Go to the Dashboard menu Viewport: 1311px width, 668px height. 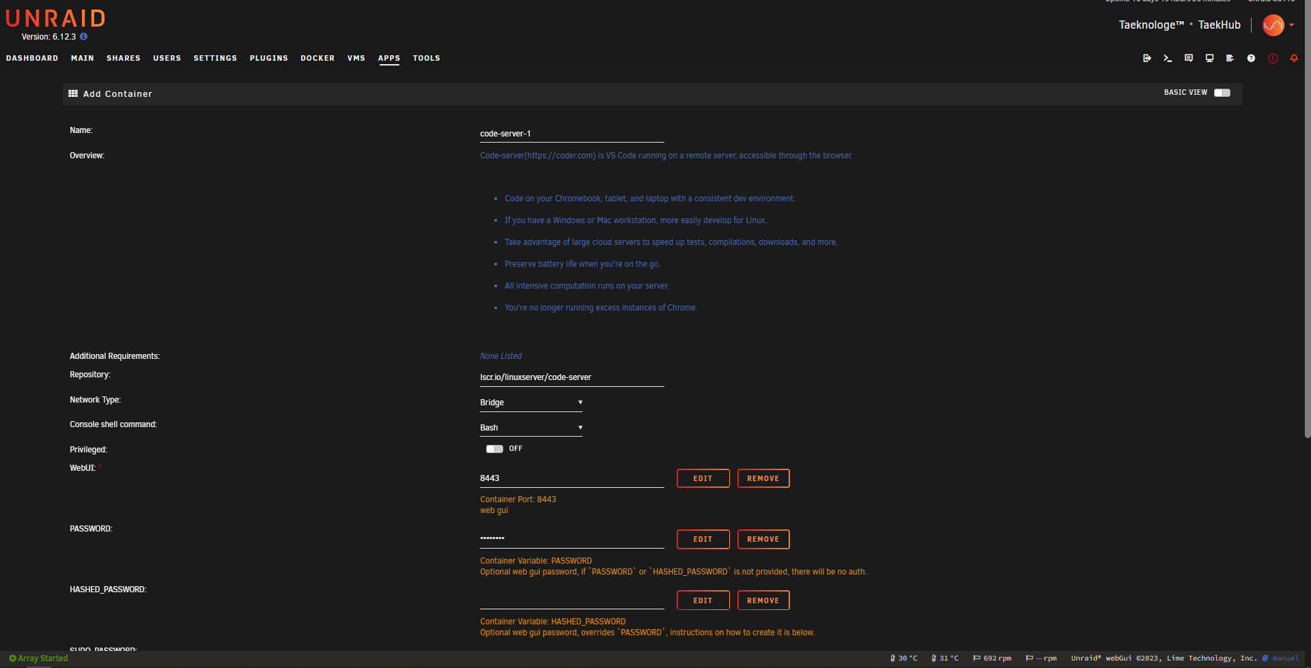pos(32,58)
